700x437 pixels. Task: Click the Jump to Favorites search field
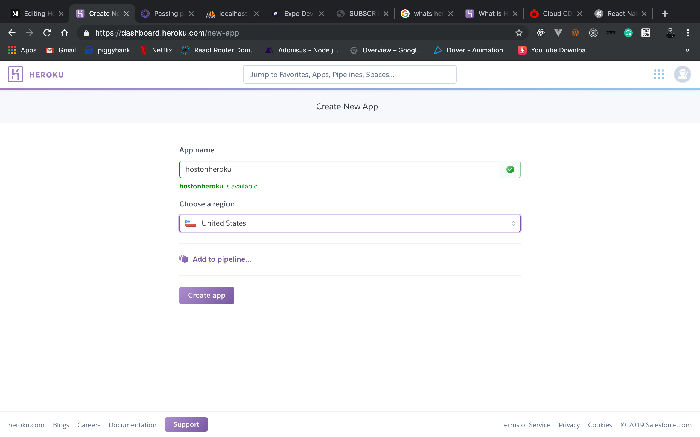point(349,74)
